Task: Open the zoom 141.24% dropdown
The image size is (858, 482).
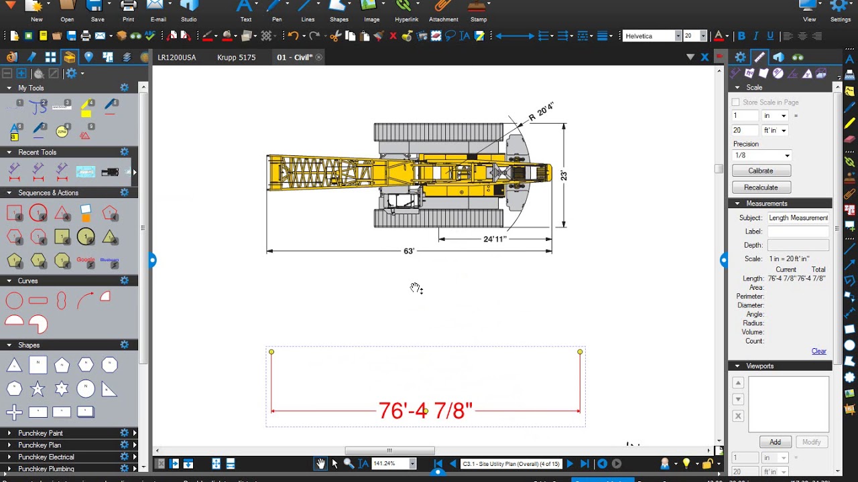Action: click(x=412, y=463)
